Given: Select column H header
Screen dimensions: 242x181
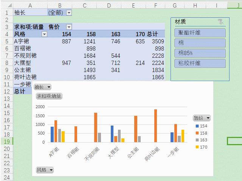Looking at the screenshot, I should tap(195, 6).
